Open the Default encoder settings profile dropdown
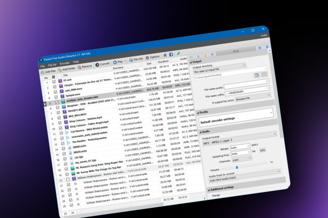 (x=236, y=117)
